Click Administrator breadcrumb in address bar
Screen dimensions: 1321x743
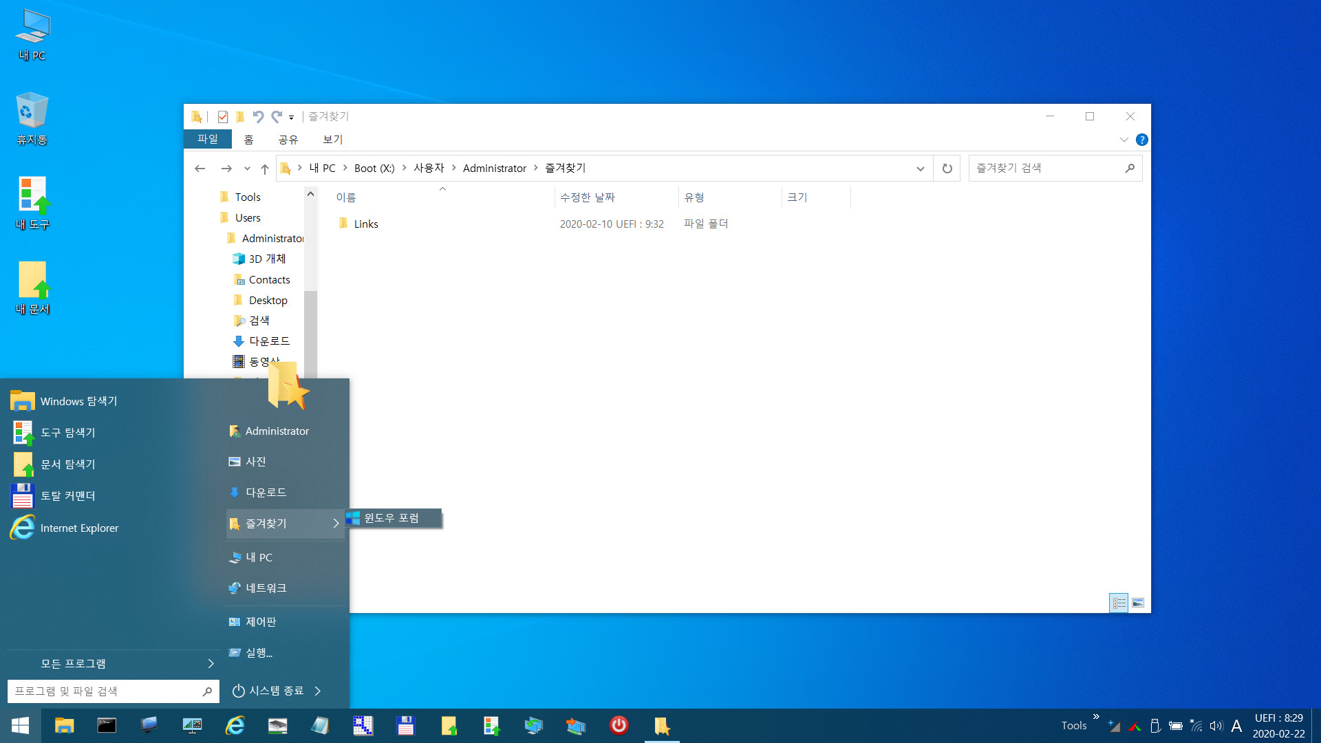click(495, 169)
